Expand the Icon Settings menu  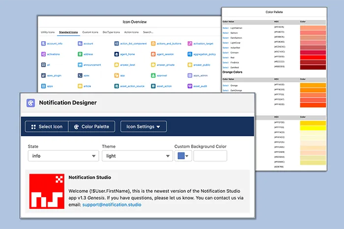(143, 127)
